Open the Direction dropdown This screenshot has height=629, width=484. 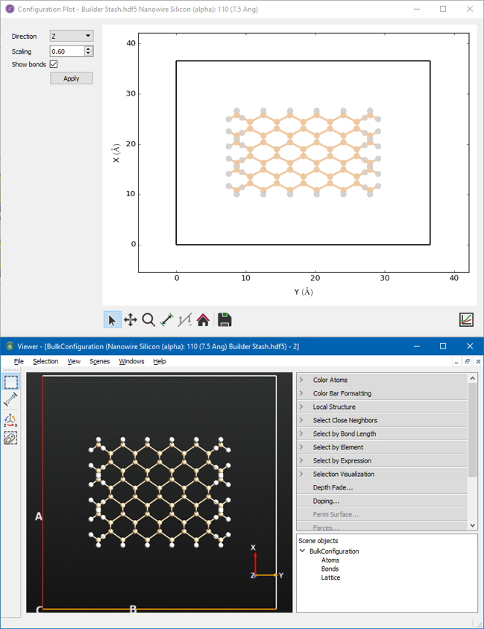[72, 36]
